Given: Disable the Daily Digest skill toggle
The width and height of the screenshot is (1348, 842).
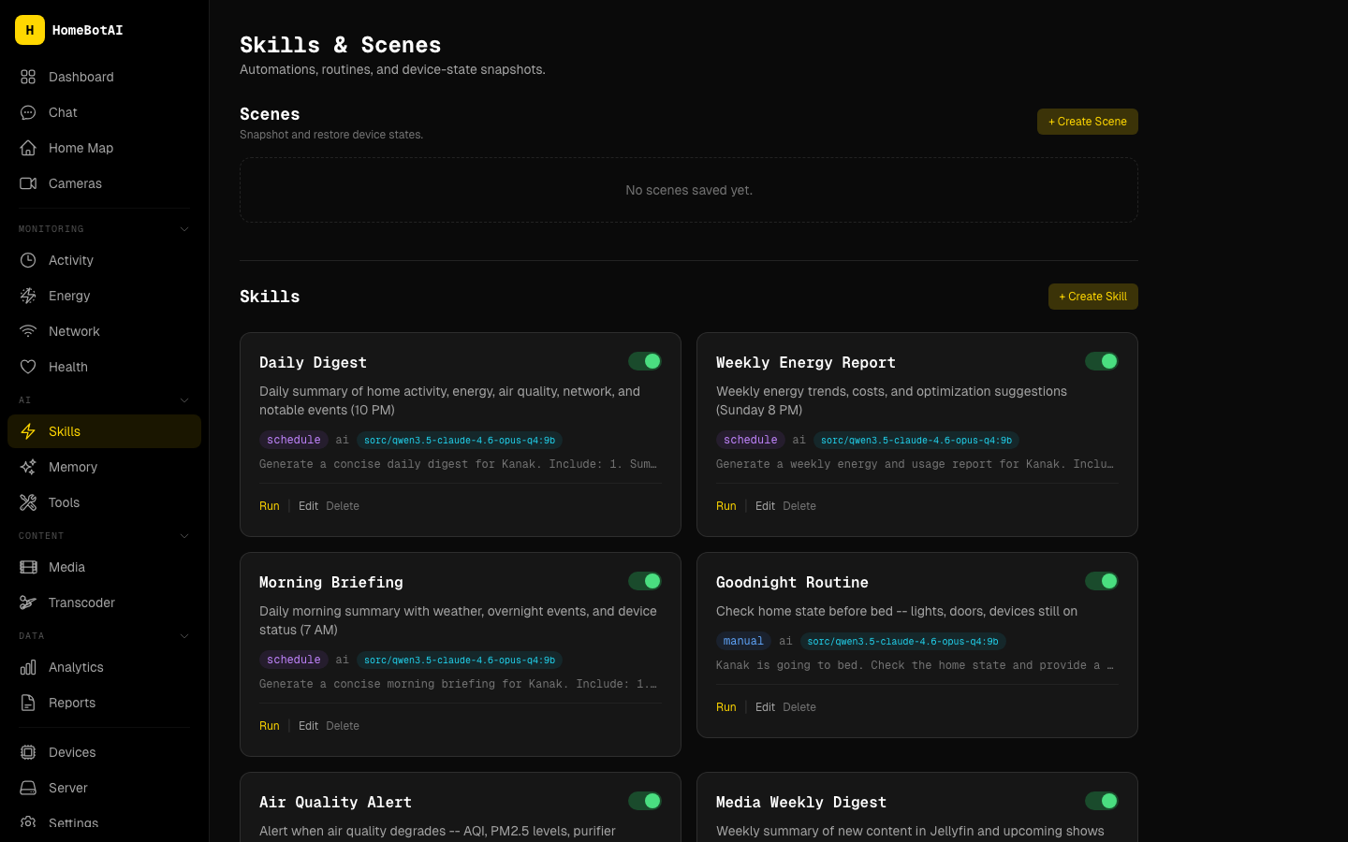Looking at the screenshot, I should (644, 361).
